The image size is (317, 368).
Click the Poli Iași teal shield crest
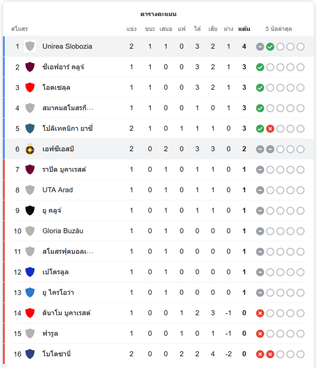[30, 128]
